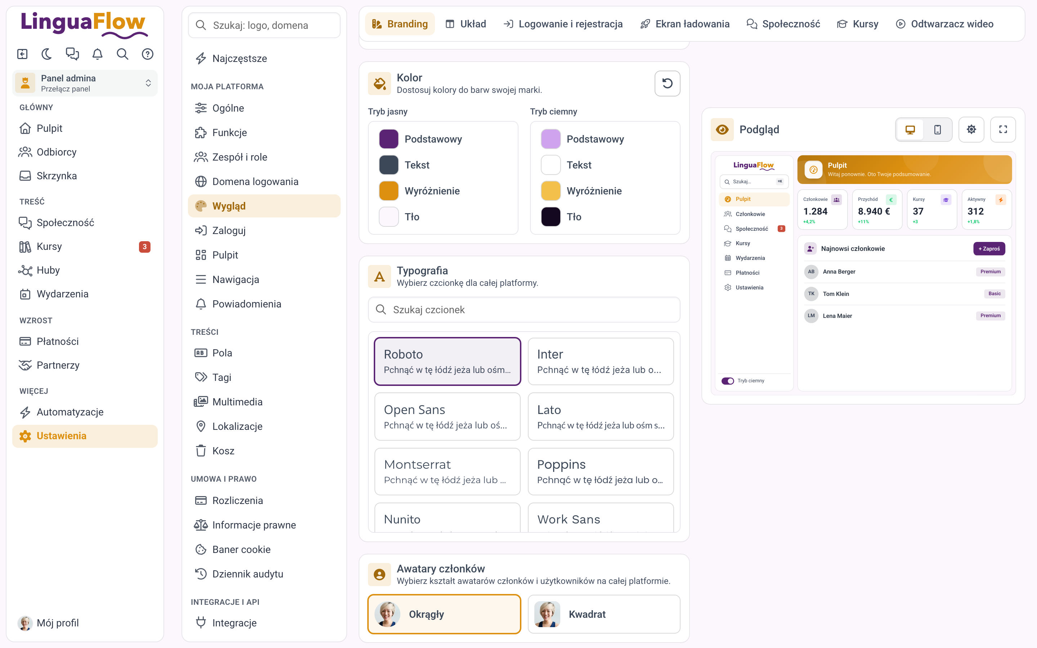Open Kursy with the 3 badge in sidebar

tap(85, 247)
